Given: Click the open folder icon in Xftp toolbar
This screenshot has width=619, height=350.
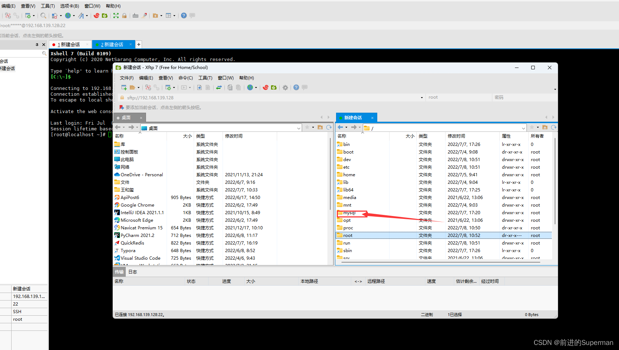Looking at the screenshot, I should 133,87.
